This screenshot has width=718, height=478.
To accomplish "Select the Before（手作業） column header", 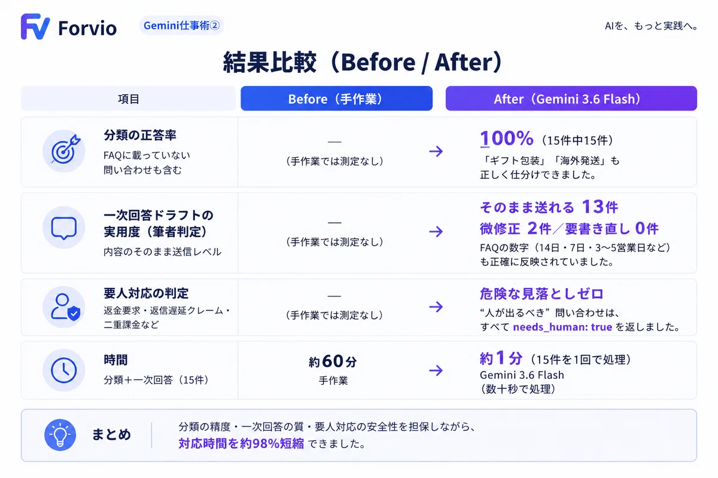I will click(336, 99).
